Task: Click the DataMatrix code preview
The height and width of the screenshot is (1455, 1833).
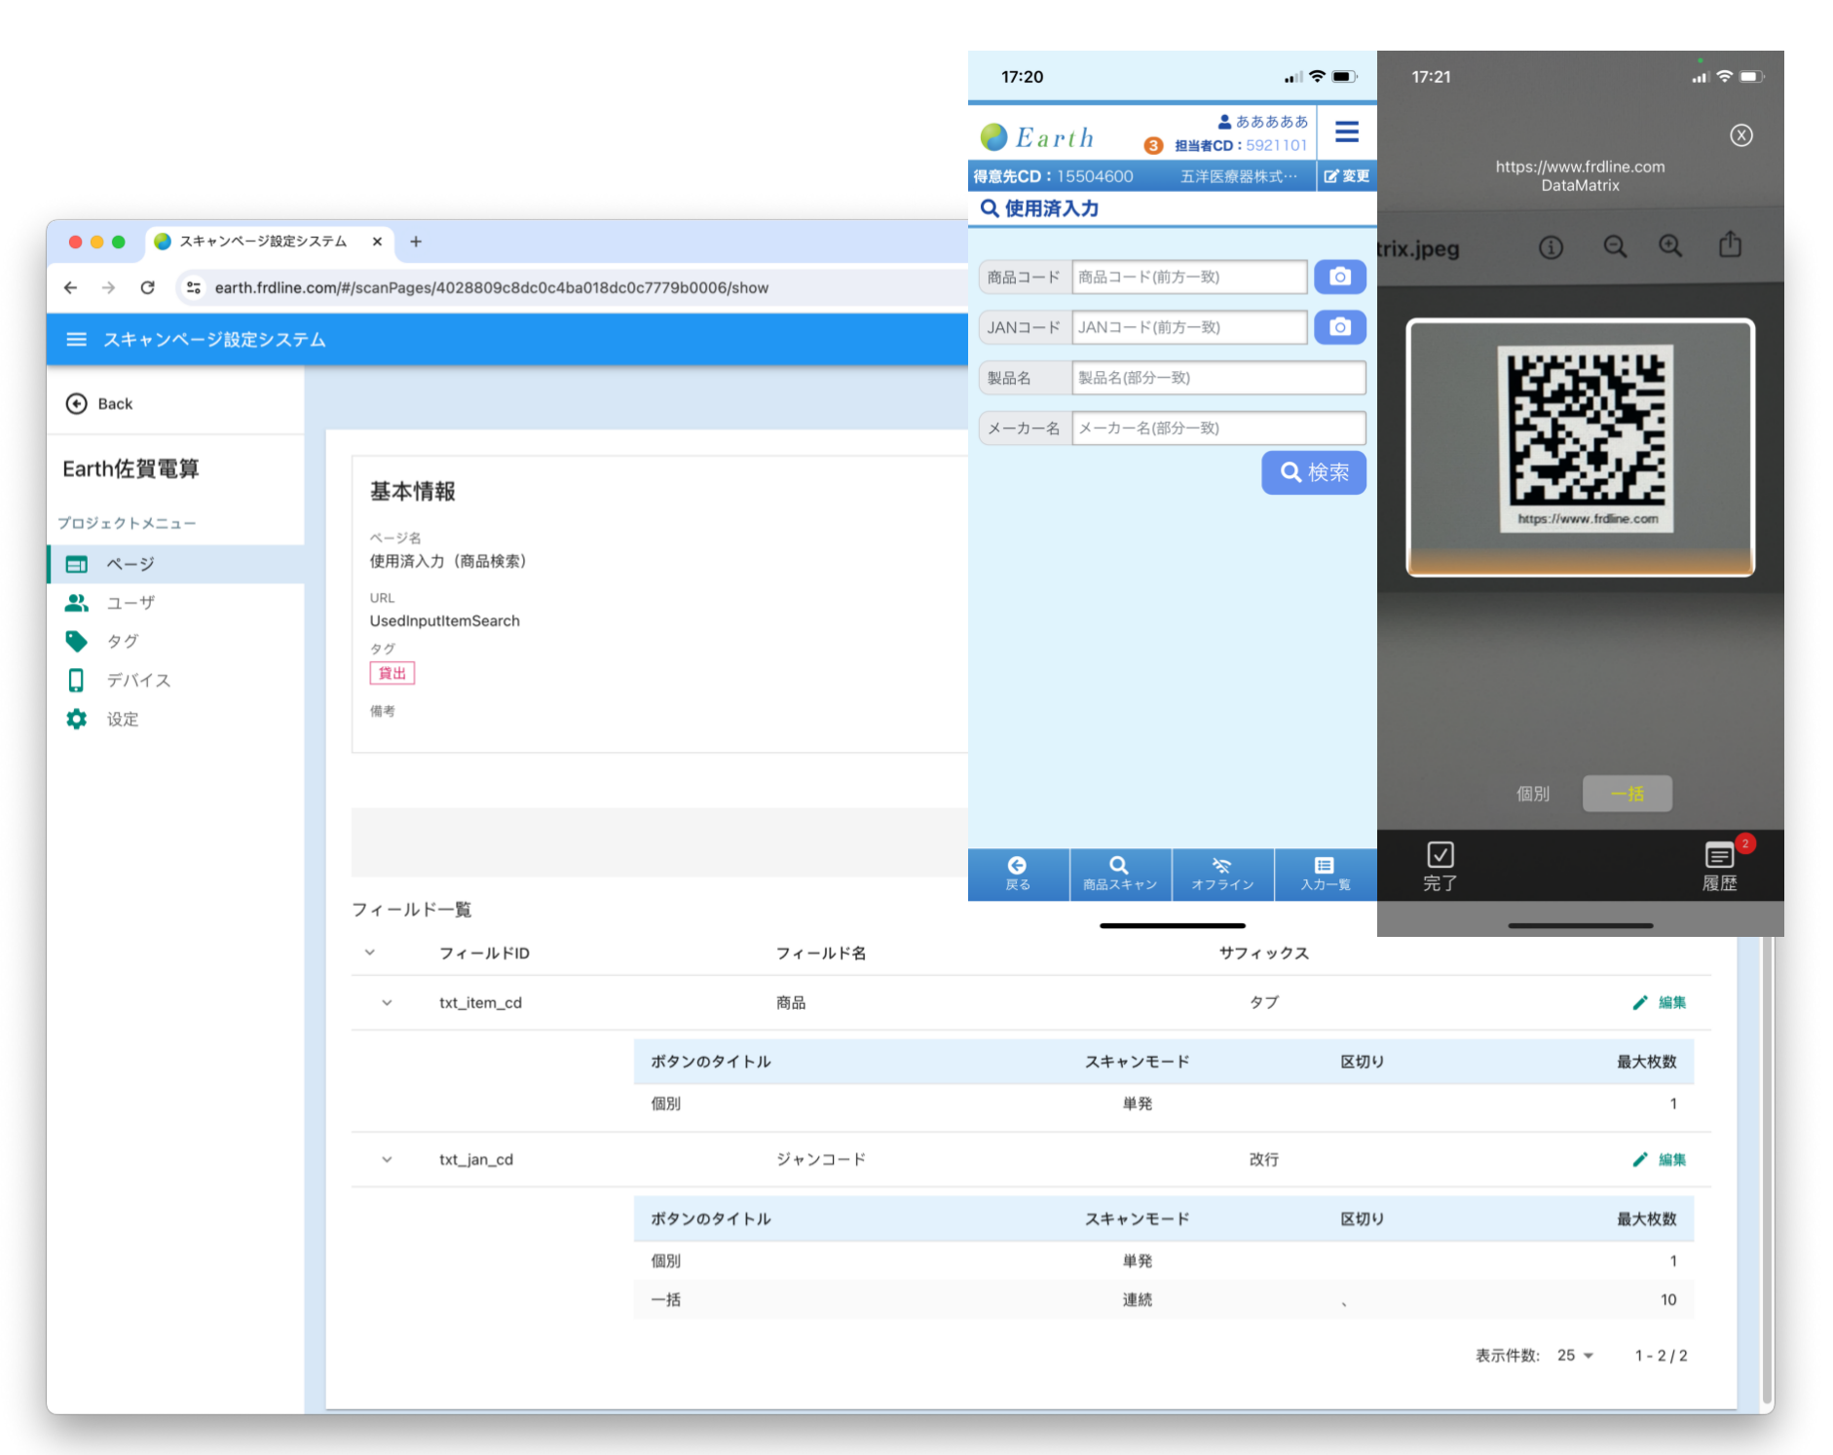Action: 1587,437
